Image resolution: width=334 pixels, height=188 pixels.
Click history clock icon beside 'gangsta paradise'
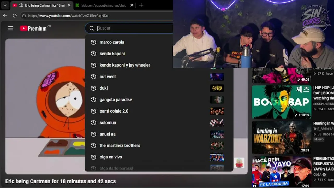93,99
